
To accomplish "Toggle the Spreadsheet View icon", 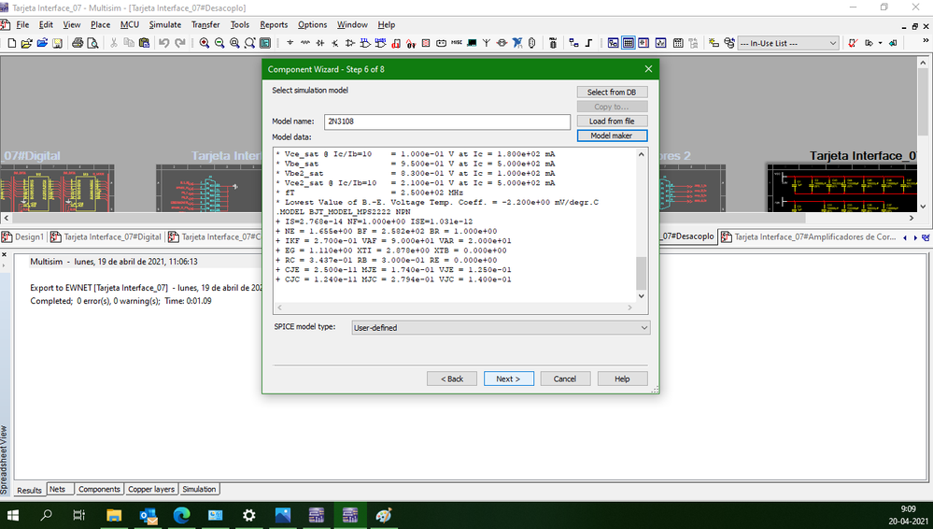I will 629,43.
